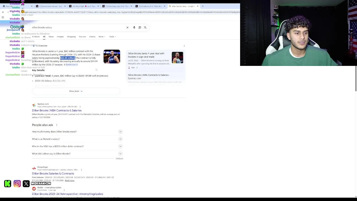Switch to the New Tab browser tab

pyautogui.click(x=17, y=6)
